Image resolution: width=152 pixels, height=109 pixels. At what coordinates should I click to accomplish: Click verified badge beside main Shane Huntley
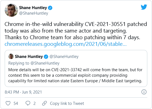click(50, 8)
